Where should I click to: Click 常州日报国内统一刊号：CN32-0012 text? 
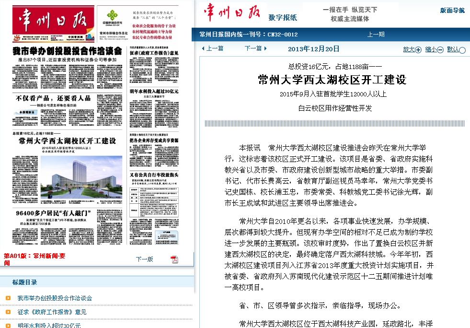coord(249,35)
